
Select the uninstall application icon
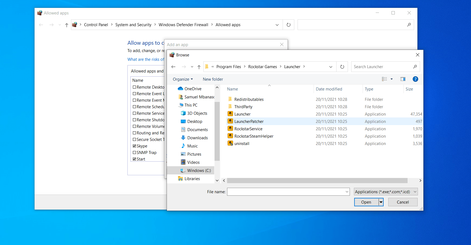[230, 143]
